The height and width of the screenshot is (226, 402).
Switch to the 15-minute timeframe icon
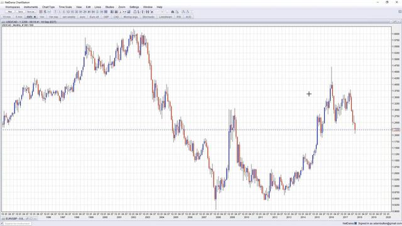click(x=72, y=12)
